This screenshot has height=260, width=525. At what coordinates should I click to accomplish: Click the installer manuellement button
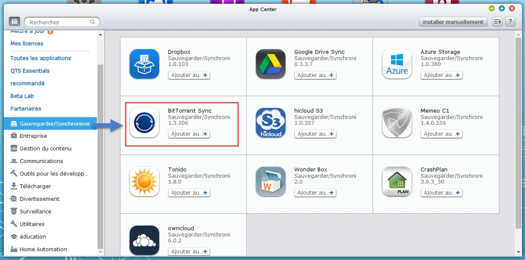[x=453, y=22]
